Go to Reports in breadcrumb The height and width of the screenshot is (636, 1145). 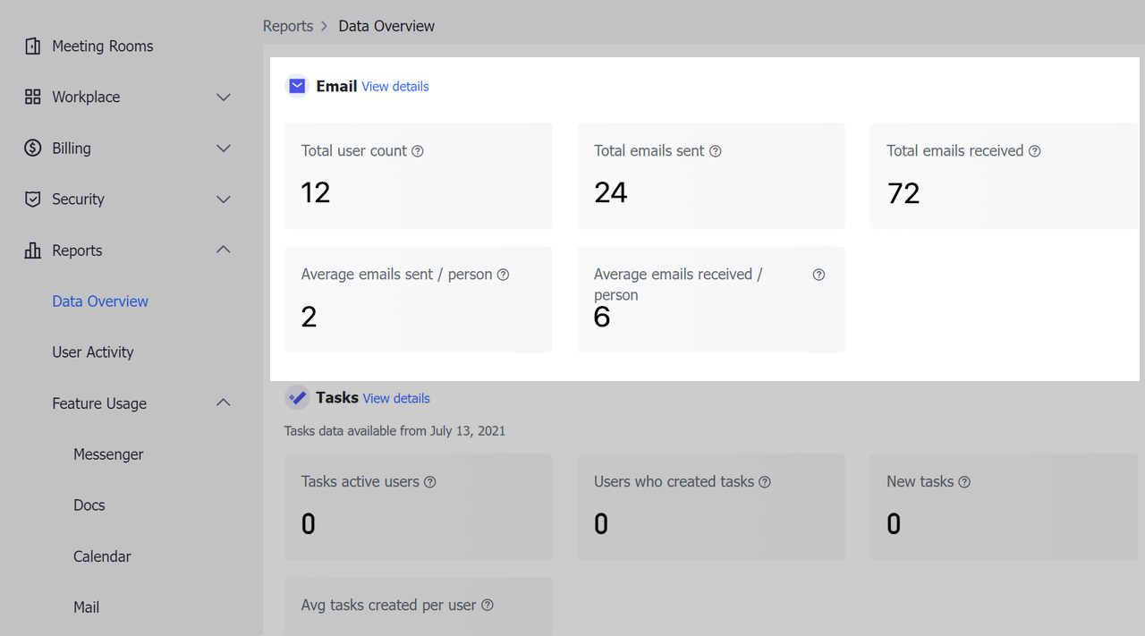287,26
